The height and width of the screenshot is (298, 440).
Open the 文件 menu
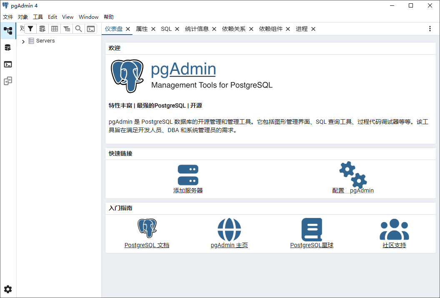point(8,17)
